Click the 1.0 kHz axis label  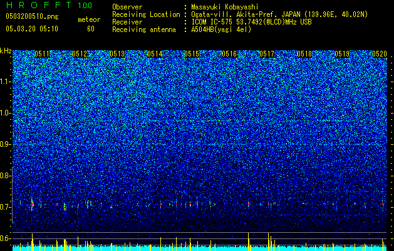point(4,113)
